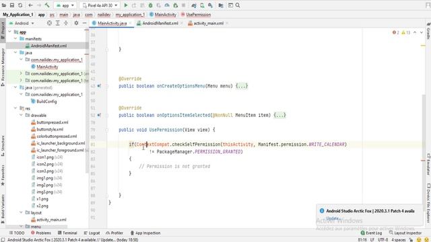Image resolution: width=431 pixels, height=242 pixels.
Task: Open the Profiler tool window
Action: pyautogui.click(x=114, y=233)
